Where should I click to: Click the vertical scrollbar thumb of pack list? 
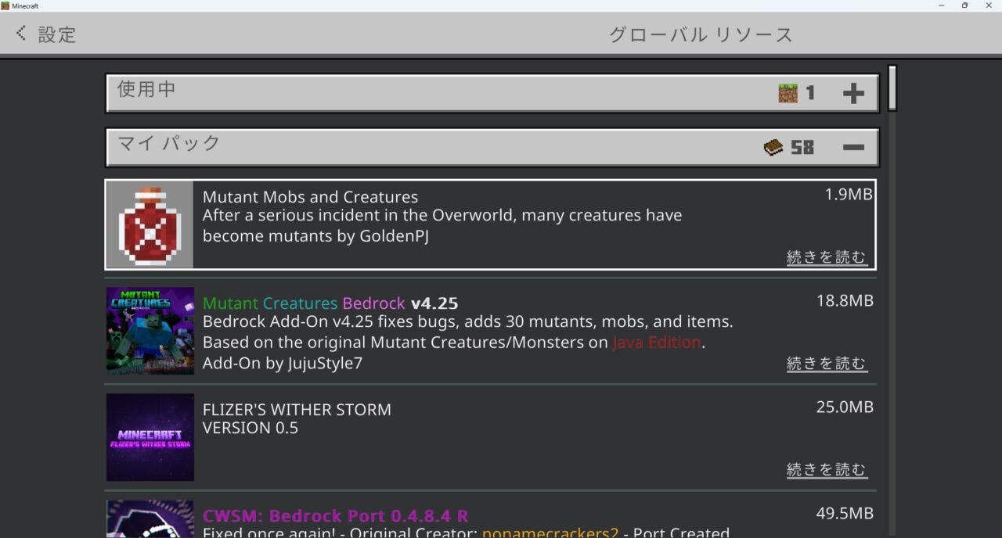(892, 88)
